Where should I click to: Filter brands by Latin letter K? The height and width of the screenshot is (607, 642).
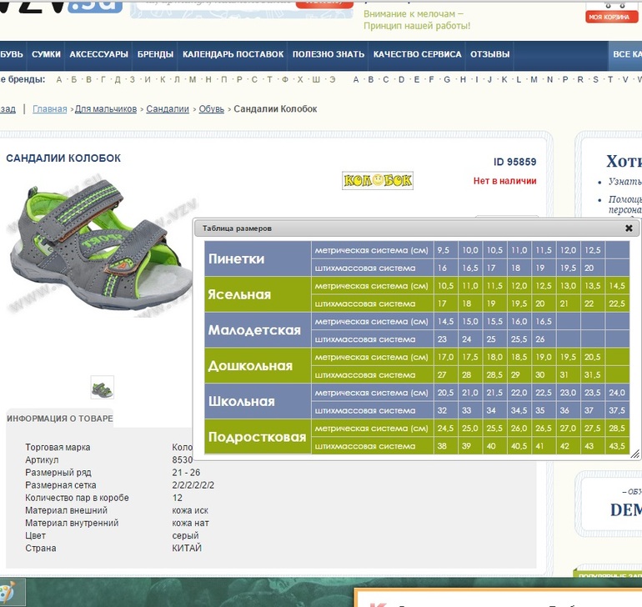coord(504,80)
